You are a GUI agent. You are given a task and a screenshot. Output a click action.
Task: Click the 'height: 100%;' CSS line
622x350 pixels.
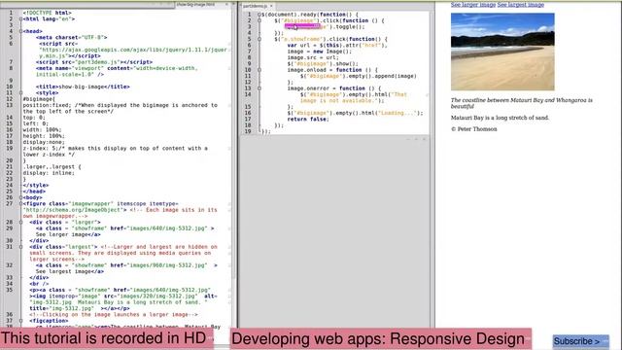(44, 136)
